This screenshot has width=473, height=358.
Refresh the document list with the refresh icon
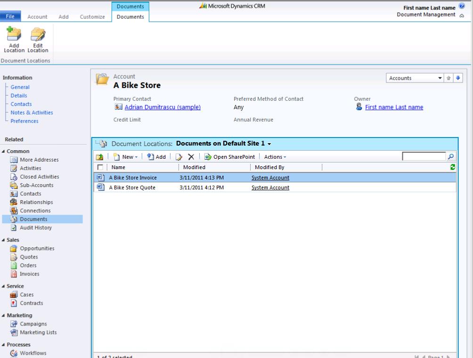click(451, 167)
